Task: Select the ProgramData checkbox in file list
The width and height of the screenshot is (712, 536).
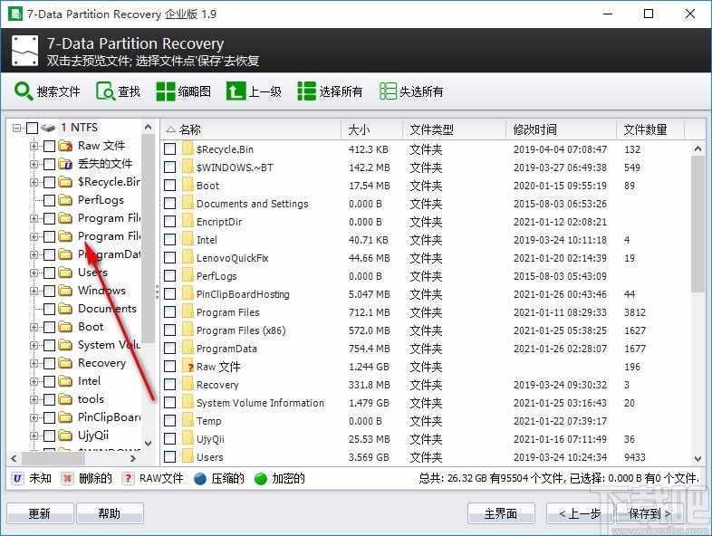Action: click(169, 348)
